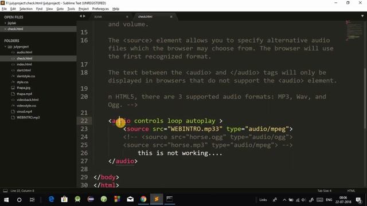367x206 pixels.
Task: Open the Mail app in taskbar
Action: pyautogui.click(x=130, y=199)
